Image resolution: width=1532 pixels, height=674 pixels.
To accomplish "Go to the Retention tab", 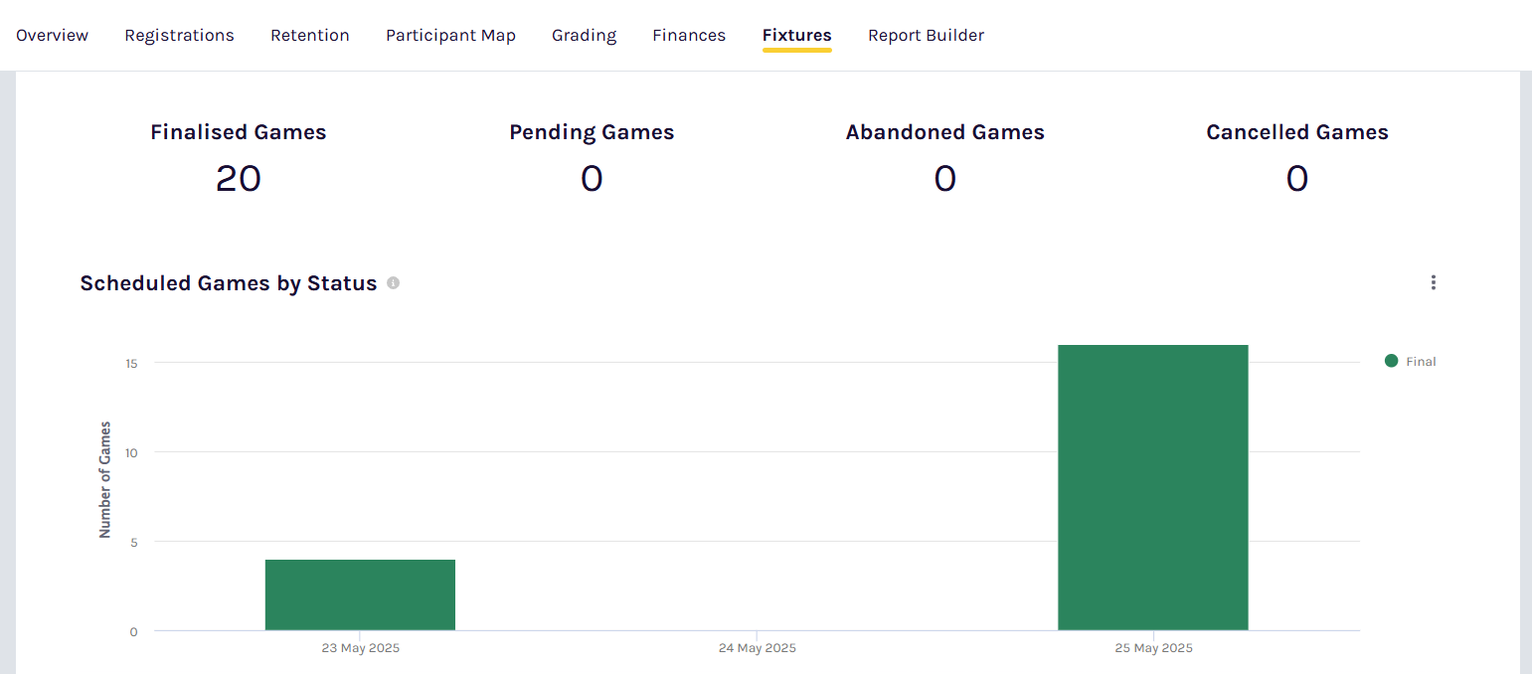I will coord(309,36).
